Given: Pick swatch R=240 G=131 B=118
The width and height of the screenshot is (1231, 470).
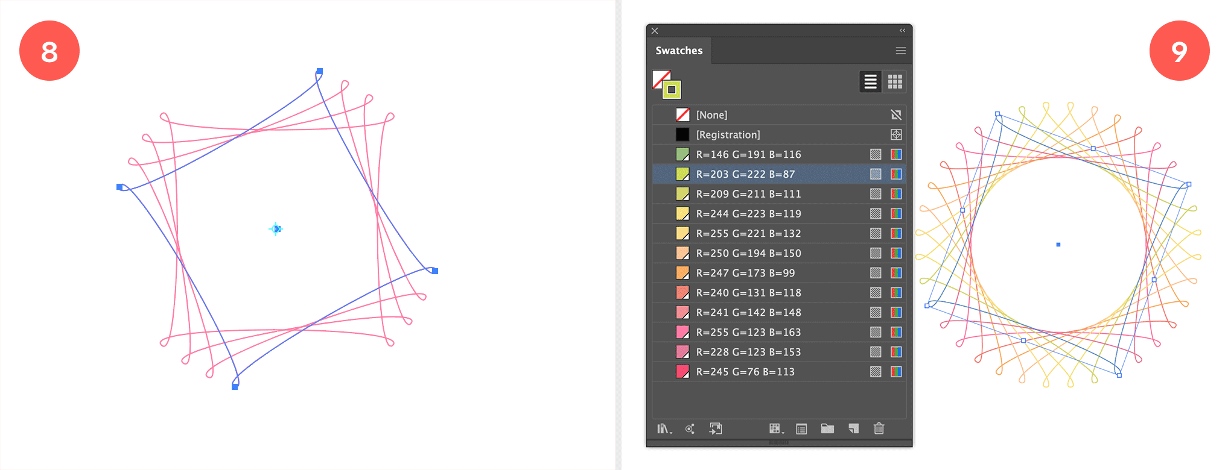Looking at the screenshot, I should (779, 293).
